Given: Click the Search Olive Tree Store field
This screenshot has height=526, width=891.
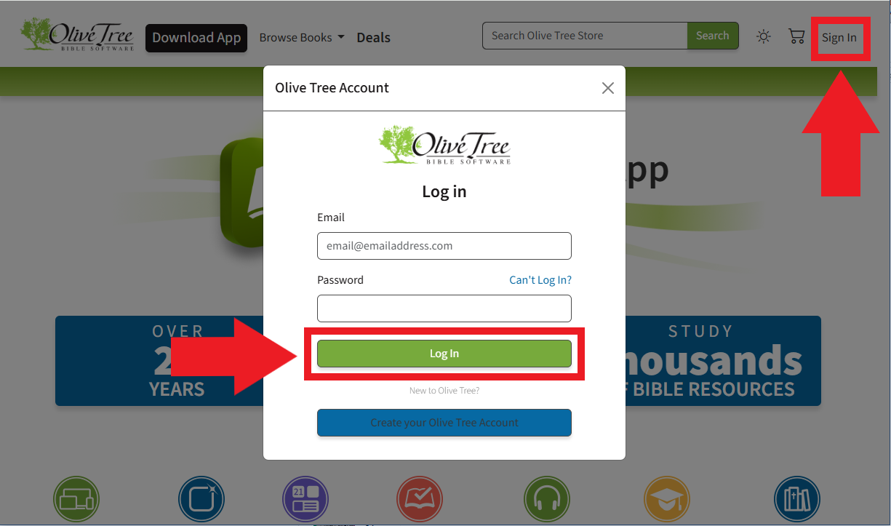Looking at the screenshot, I should pos(585,36).
